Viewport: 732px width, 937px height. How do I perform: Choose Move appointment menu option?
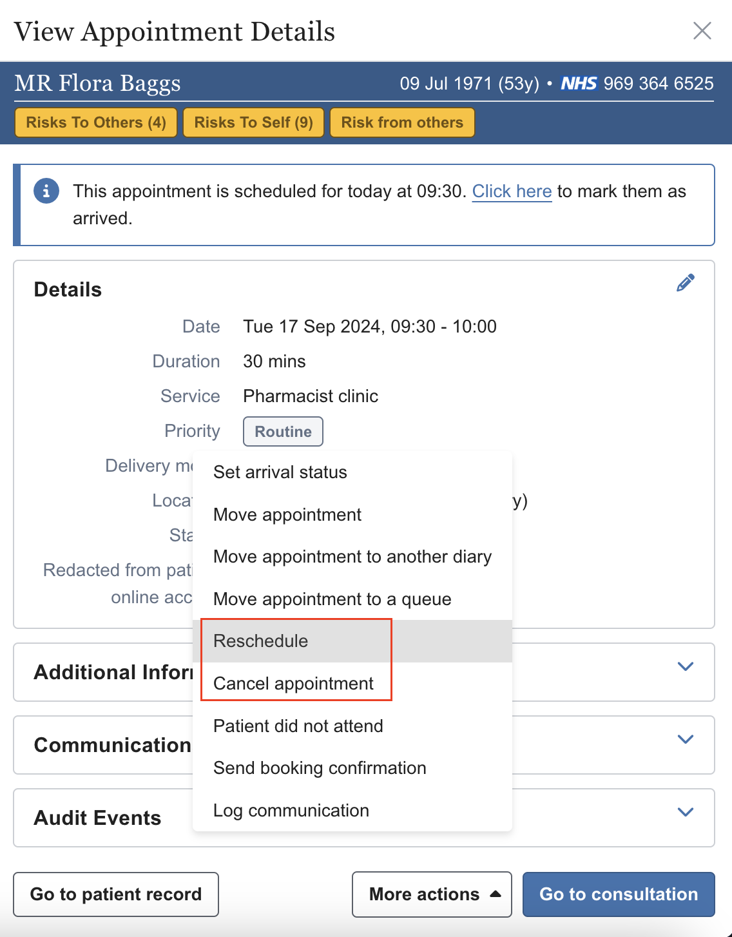(287, 515)
